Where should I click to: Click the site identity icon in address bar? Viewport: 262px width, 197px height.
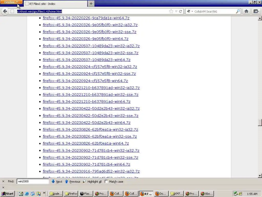[12, 11]
